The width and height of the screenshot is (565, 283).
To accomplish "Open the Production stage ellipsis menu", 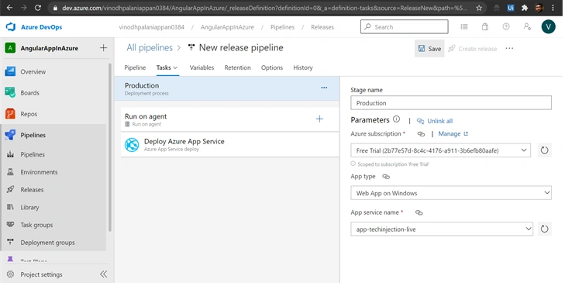I will 324,88.
